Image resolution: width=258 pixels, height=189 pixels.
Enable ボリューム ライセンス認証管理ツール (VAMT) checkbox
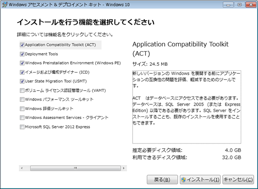[22, 90]
